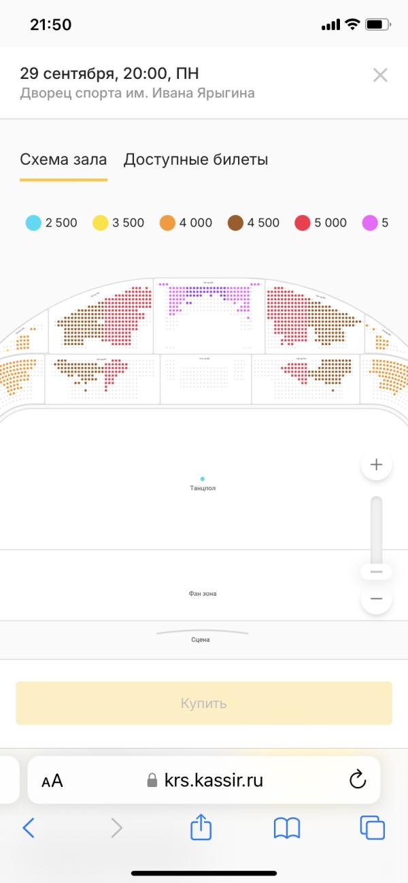Screen dimensions: 408x883
Task: Select the Танцпол ticket dot
Action: (x=203, y=479)
